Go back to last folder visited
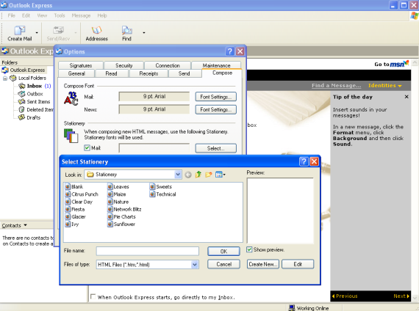The width and height of the screenshot is (419, 311). point(188,175)
